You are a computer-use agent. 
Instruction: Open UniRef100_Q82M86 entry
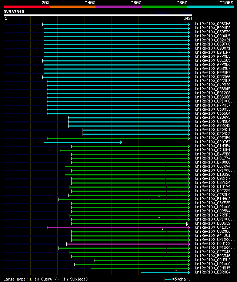(x=213, y=231)
